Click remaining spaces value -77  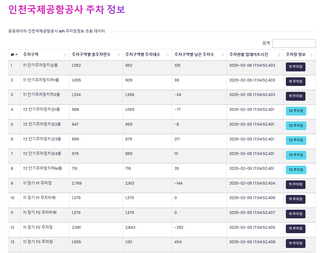coord(178,110)
